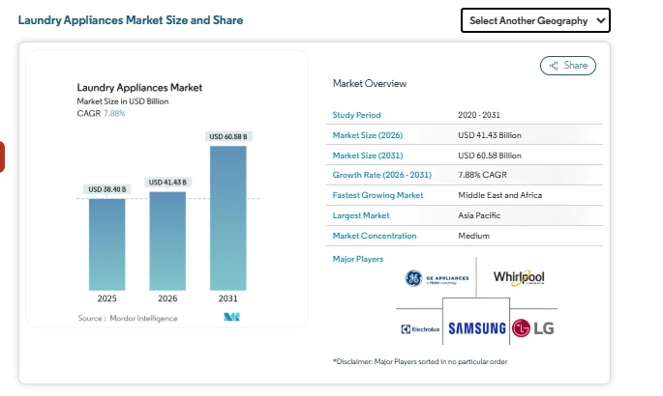Click the Mordor Intelligence logo under chart
Viewport: 663px width, 396px height.
pyautogui.click(x=231, y=318)
